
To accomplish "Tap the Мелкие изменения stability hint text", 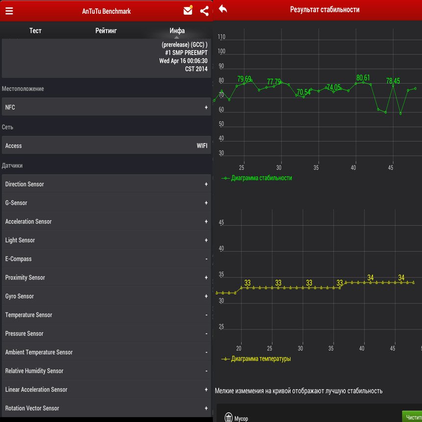I will pyautogui.click(x=298, y=391).
